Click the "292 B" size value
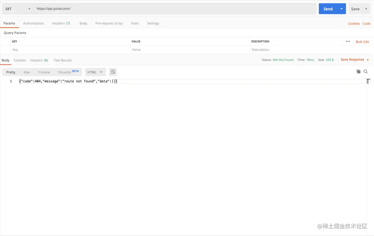This screenshot has width=374, height=236. point(330,60)
